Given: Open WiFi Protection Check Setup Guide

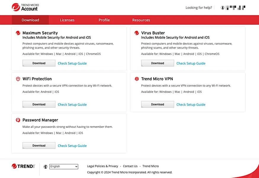Looking at the screenshot, I should click(x=72, y=104).
